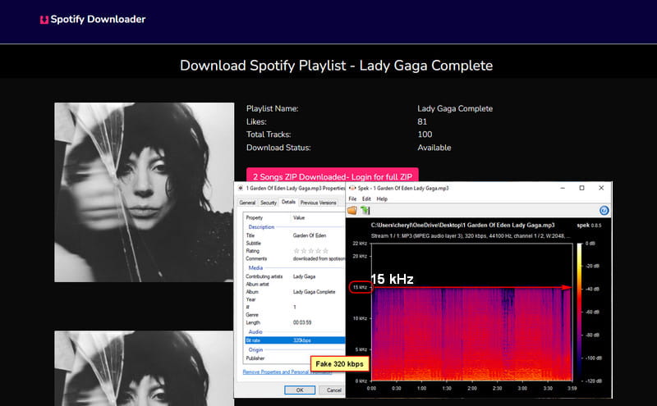
Task: Click the Contributing artists value Lady Gaga
Action: coord(304,276)
